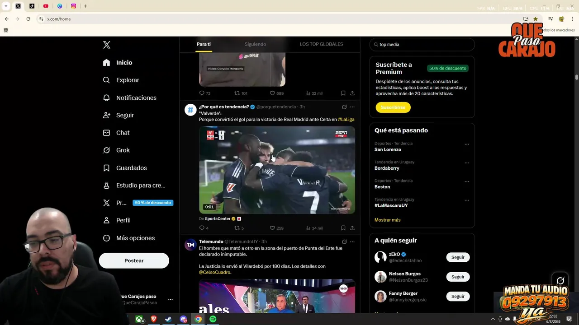This screenshot has height=325, width=579.
Task: Open Telemundo profile avatar
Action: click(190, 244)
